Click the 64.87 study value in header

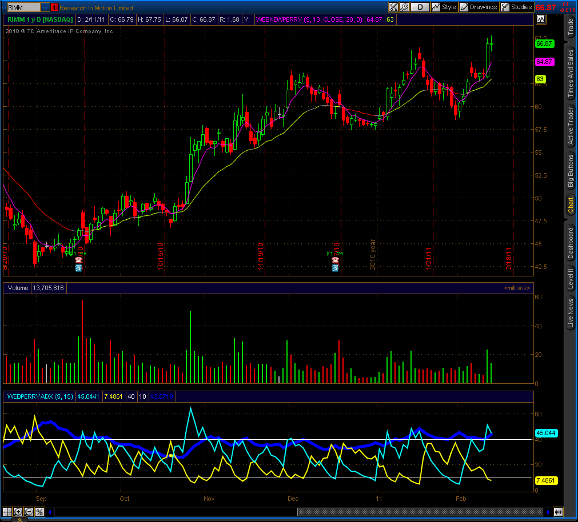point(374,19)
